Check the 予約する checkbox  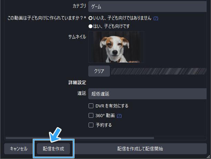91,125
